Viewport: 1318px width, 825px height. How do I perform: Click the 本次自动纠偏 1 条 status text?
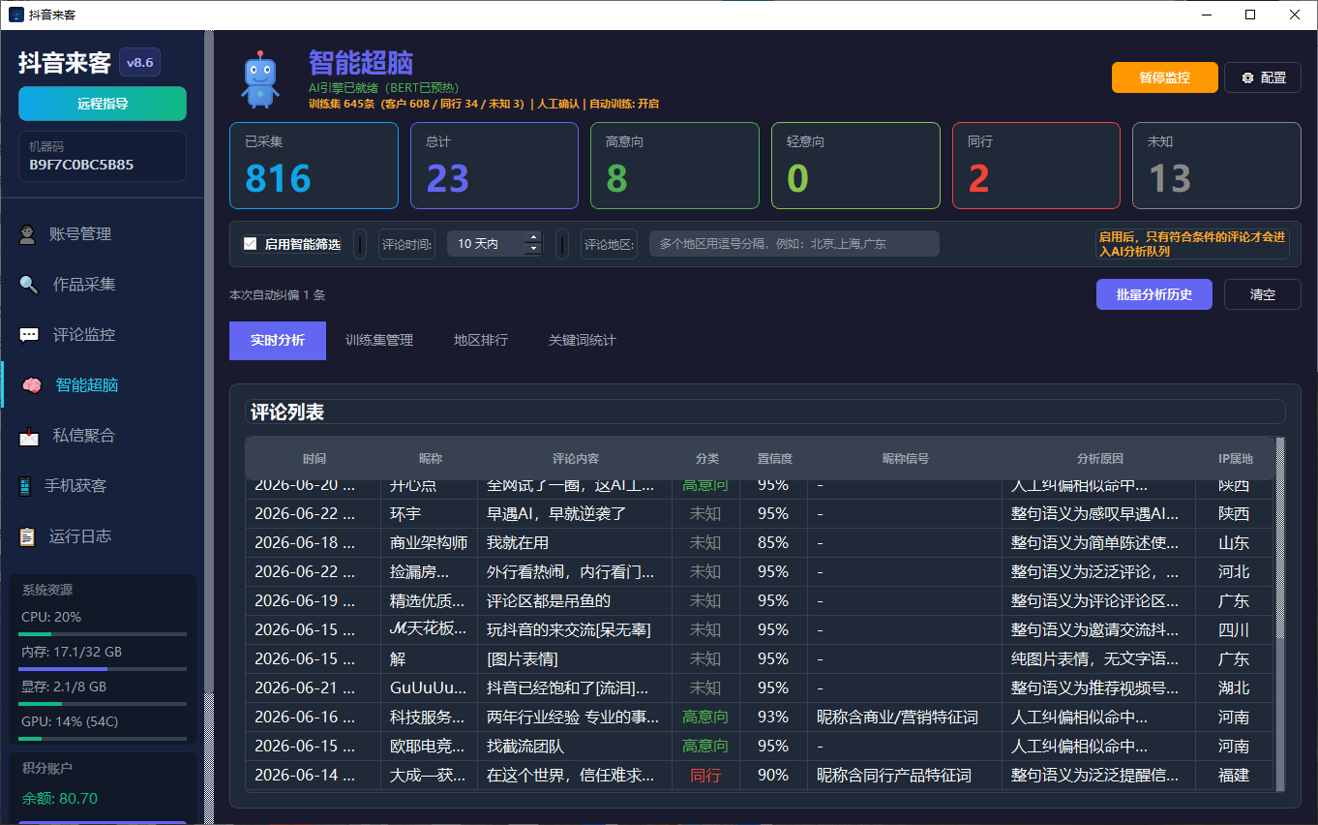point(278,295)
